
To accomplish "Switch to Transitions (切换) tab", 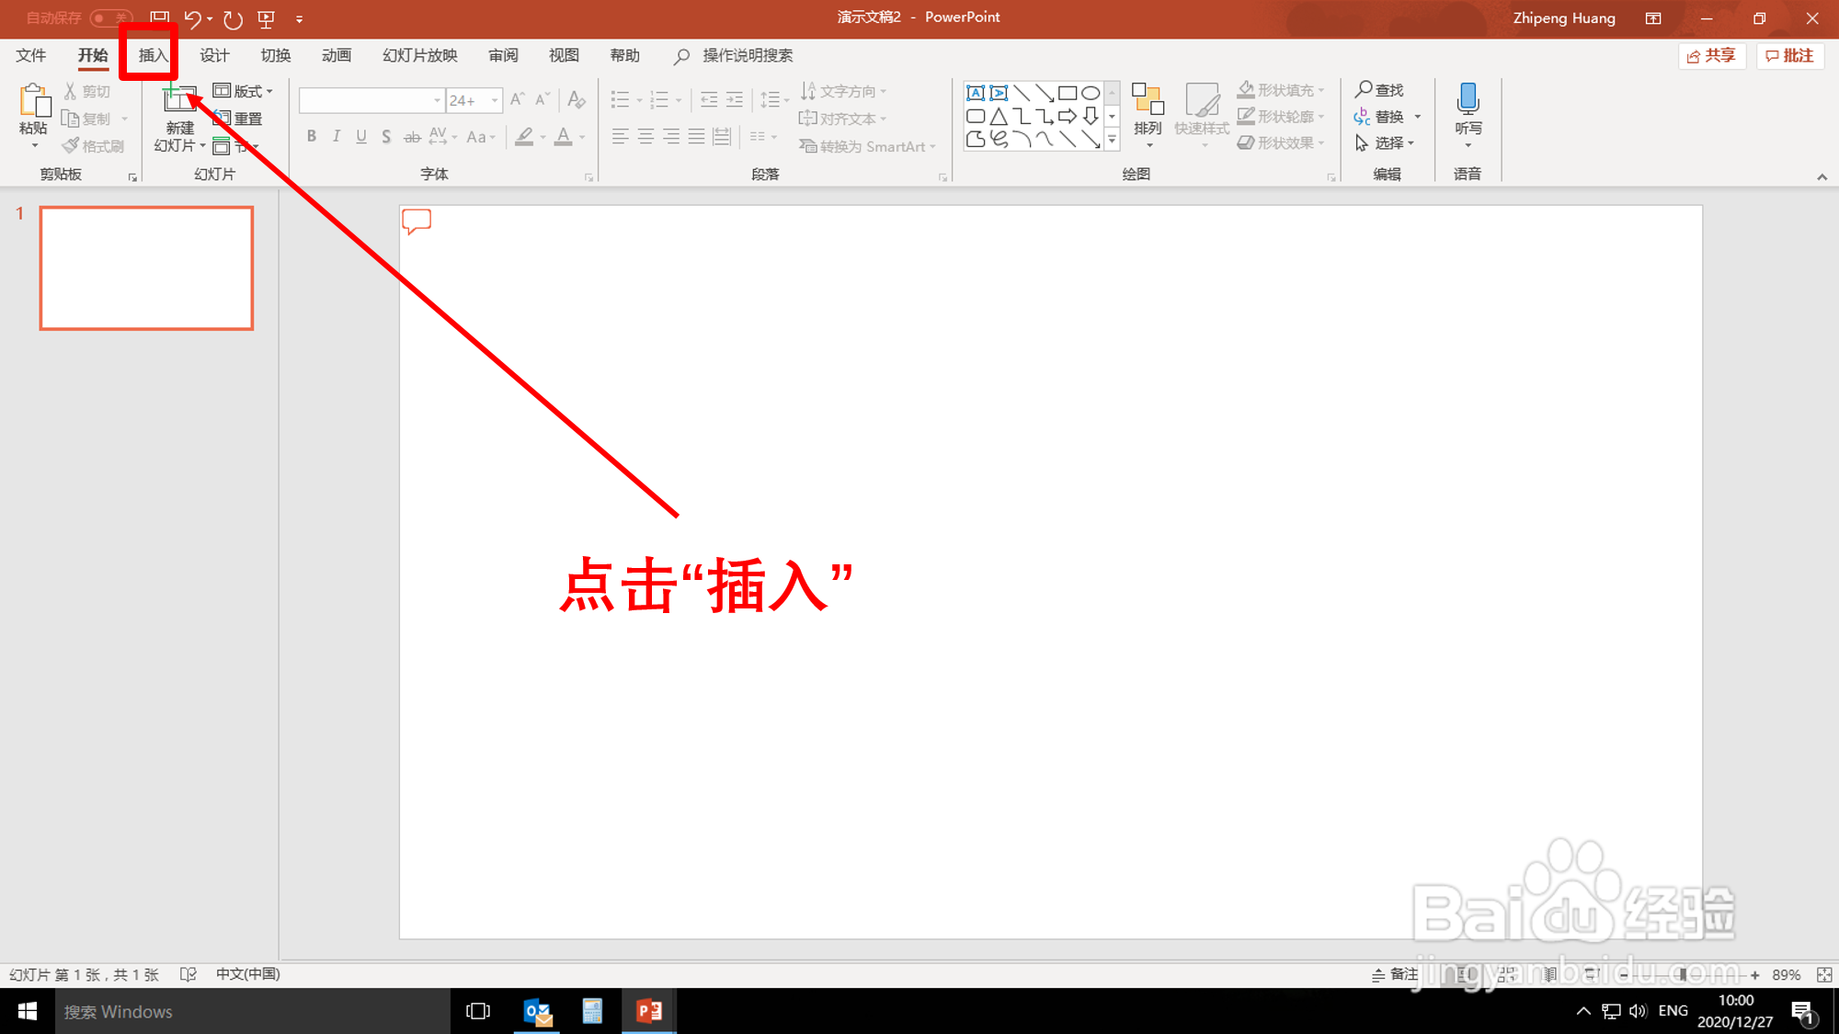I will (x=276, y=55).
